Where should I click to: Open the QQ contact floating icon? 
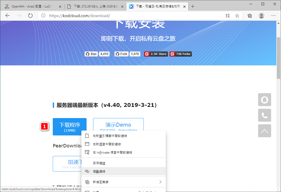point(265,100)
